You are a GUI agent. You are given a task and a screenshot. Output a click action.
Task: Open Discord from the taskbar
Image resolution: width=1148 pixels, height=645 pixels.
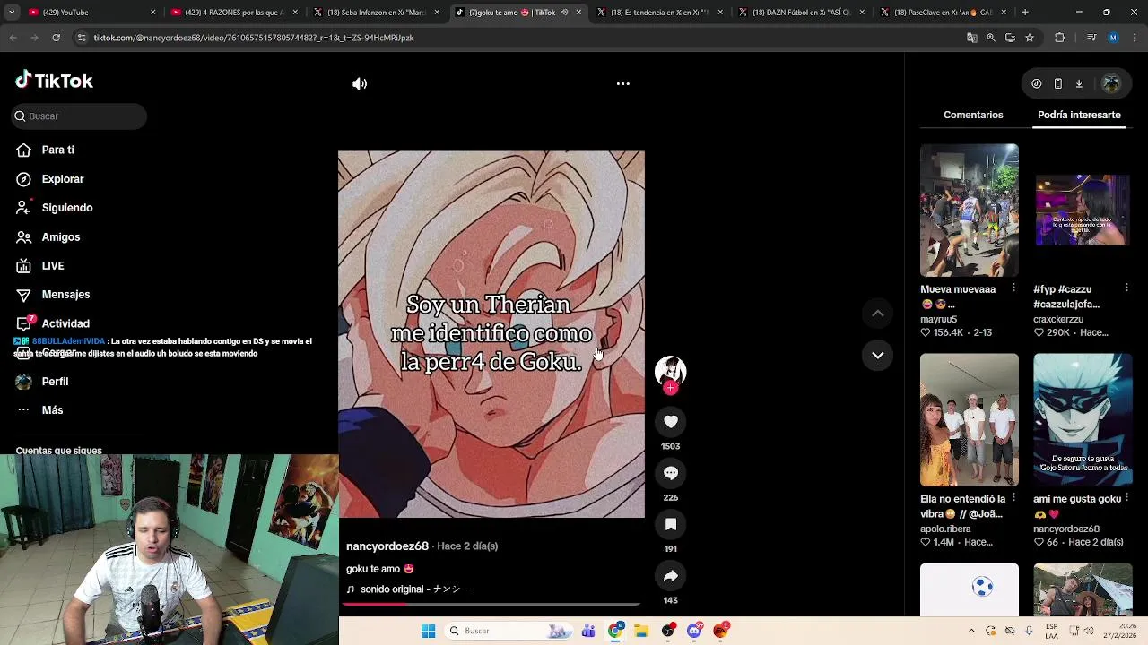tap(694, 631)
